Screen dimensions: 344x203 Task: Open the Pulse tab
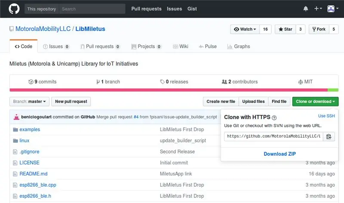coord(208,46)
